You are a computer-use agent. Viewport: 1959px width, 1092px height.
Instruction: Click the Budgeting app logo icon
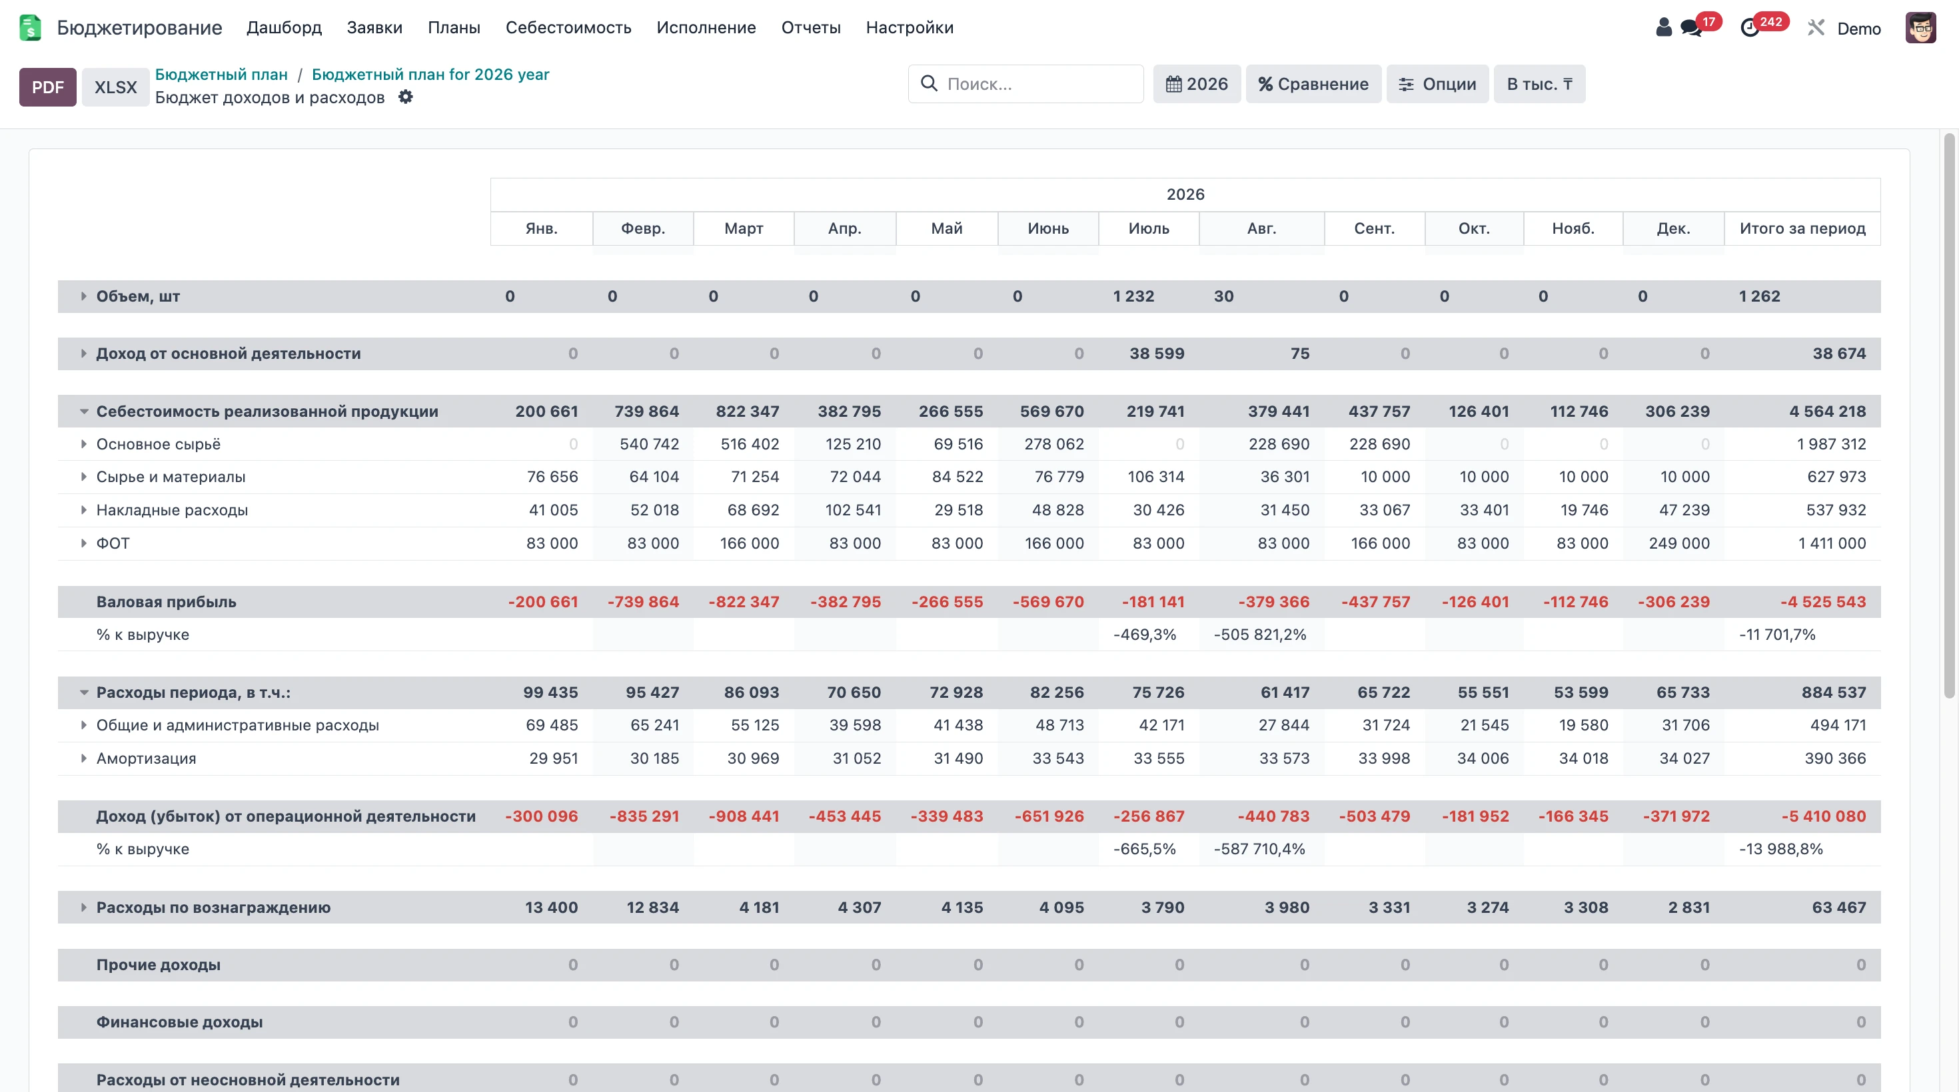30,27
